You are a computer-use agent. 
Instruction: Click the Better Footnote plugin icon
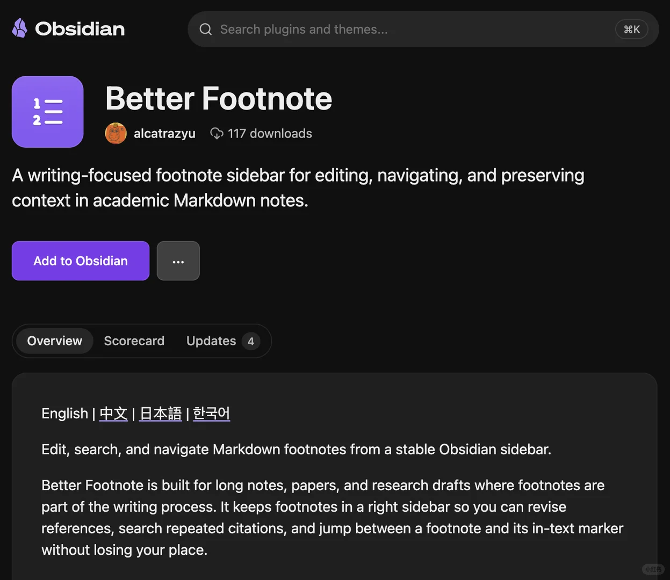(48, 112)
